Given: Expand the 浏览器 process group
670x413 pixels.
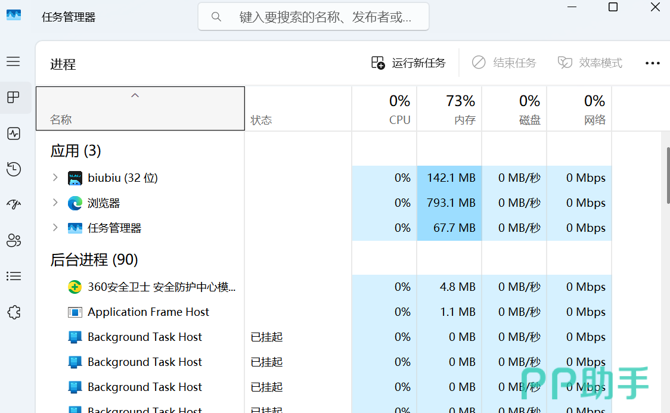Looking at the screenshot, I should click(x=55, y=203).
